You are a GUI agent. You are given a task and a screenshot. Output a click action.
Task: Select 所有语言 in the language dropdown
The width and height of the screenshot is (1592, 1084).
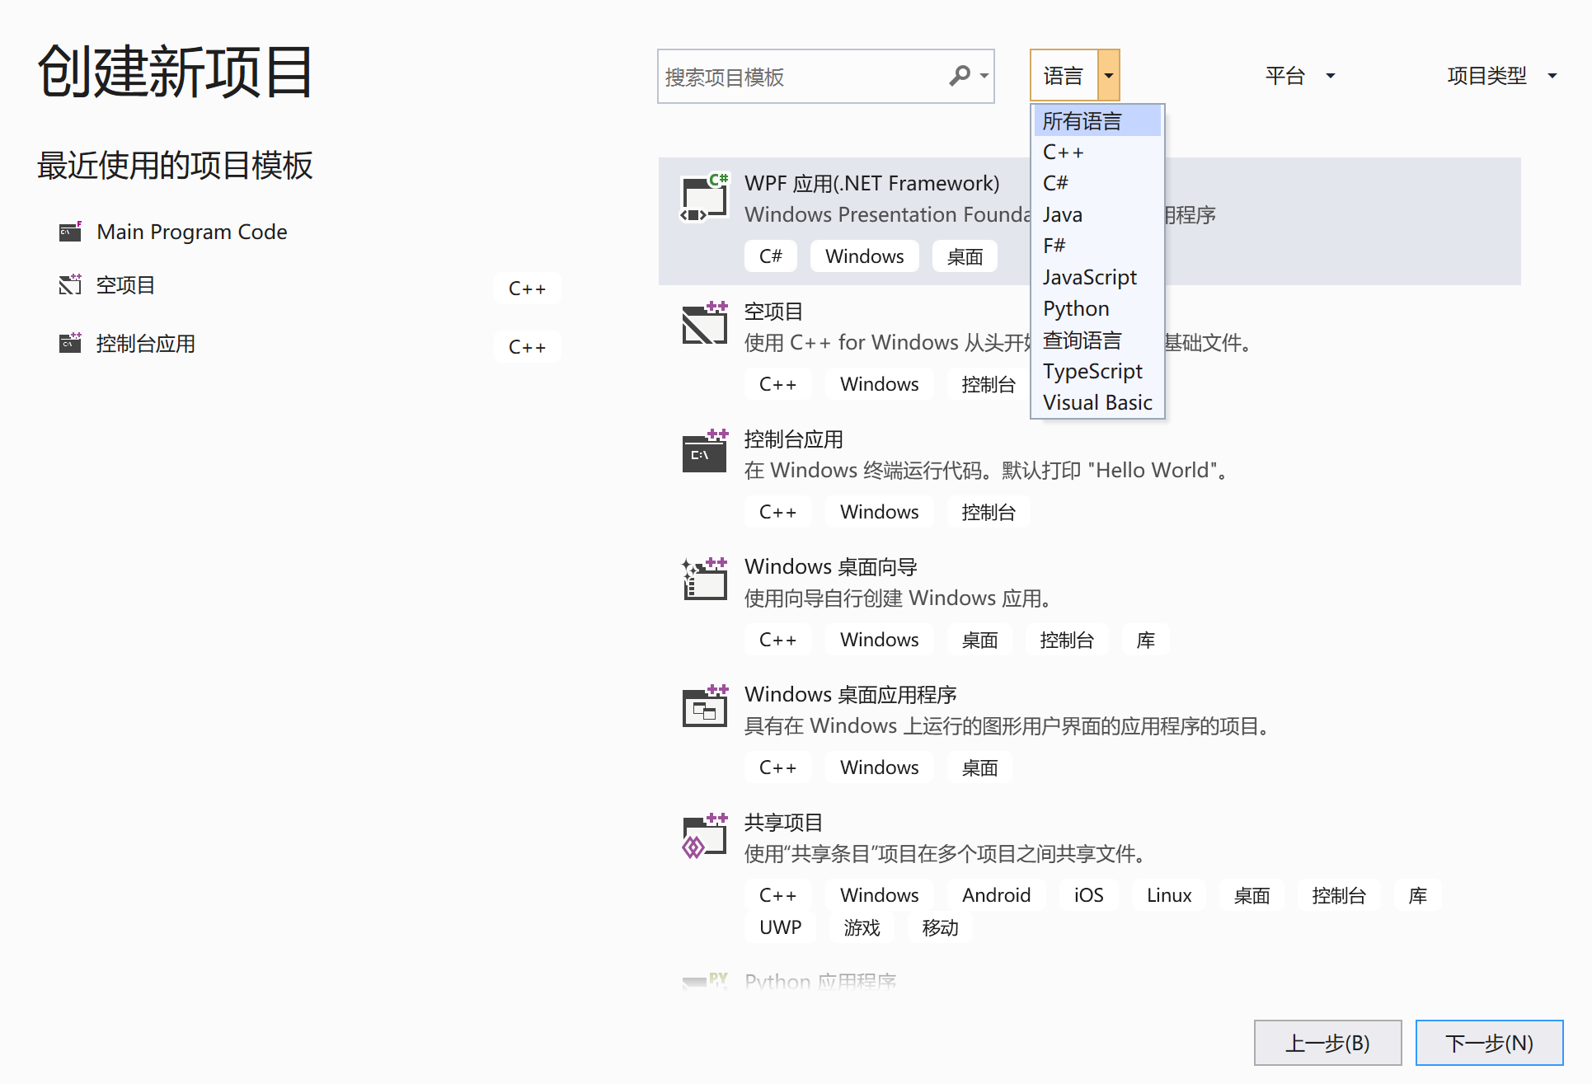(x=1081, y=120)
